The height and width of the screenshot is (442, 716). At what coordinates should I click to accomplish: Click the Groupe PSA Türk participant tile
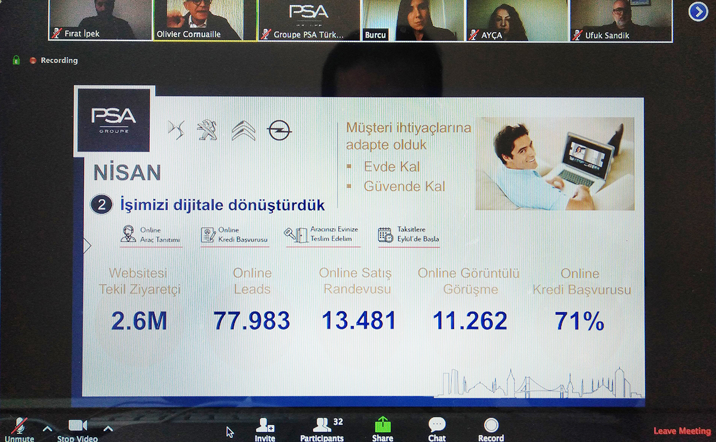[x=309, y=19]
